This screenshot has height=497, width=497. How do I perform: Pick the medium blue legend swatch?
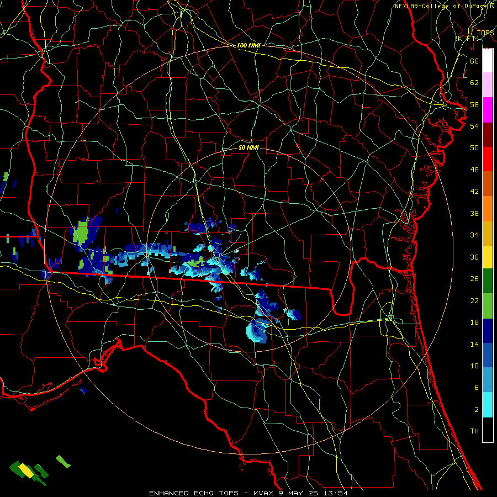tap(488, 355)
